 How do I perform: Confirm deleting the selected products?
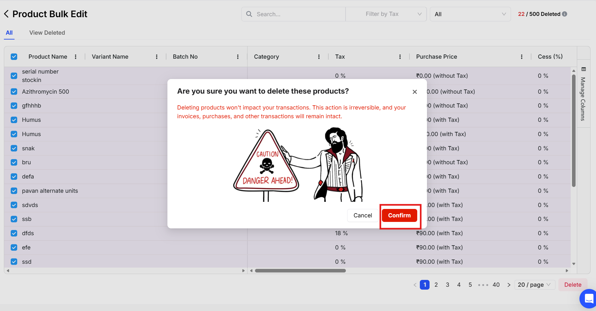pos(399,215)
